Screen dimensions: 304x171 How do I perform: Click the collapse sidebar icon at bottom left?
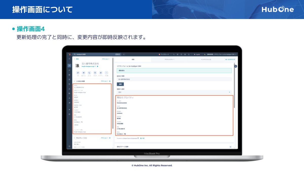[69, 146]
